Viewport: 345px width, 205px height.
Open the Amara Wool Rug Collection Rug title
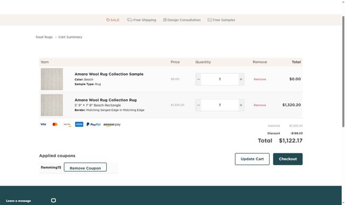pyautogui.click(x=106, y=100)
